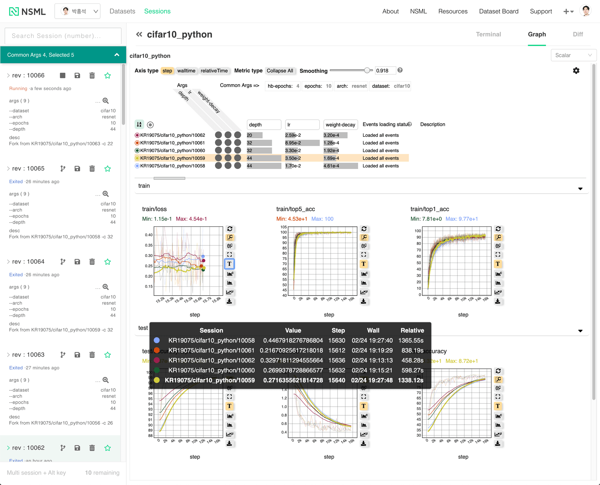
Task: Adjust the Smoothing slider handle
Action: [x=367, y=70]
